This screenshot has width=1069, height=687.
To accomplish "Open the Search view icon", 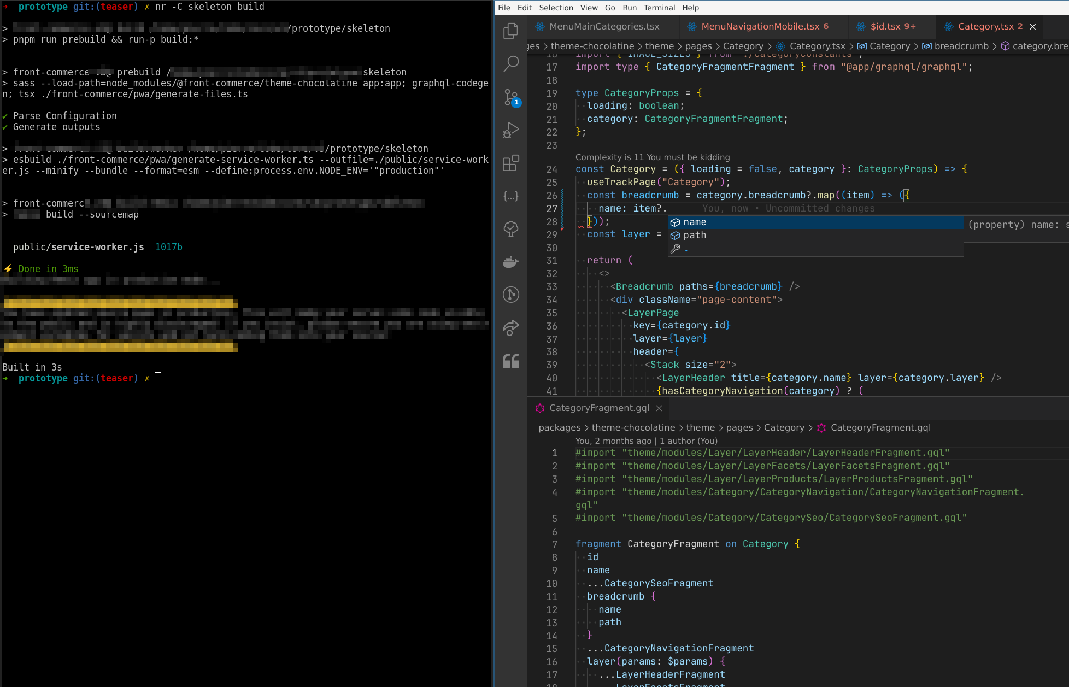I will pyautogui.click(x=510, y=64).
